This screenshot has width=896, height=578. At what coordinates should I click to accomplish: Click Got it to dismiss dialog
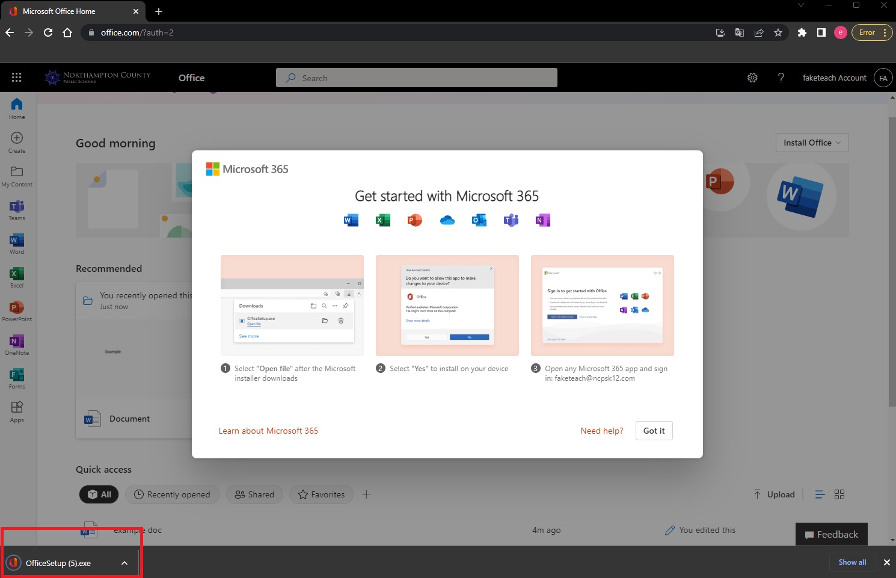click(x=654, y=431)
